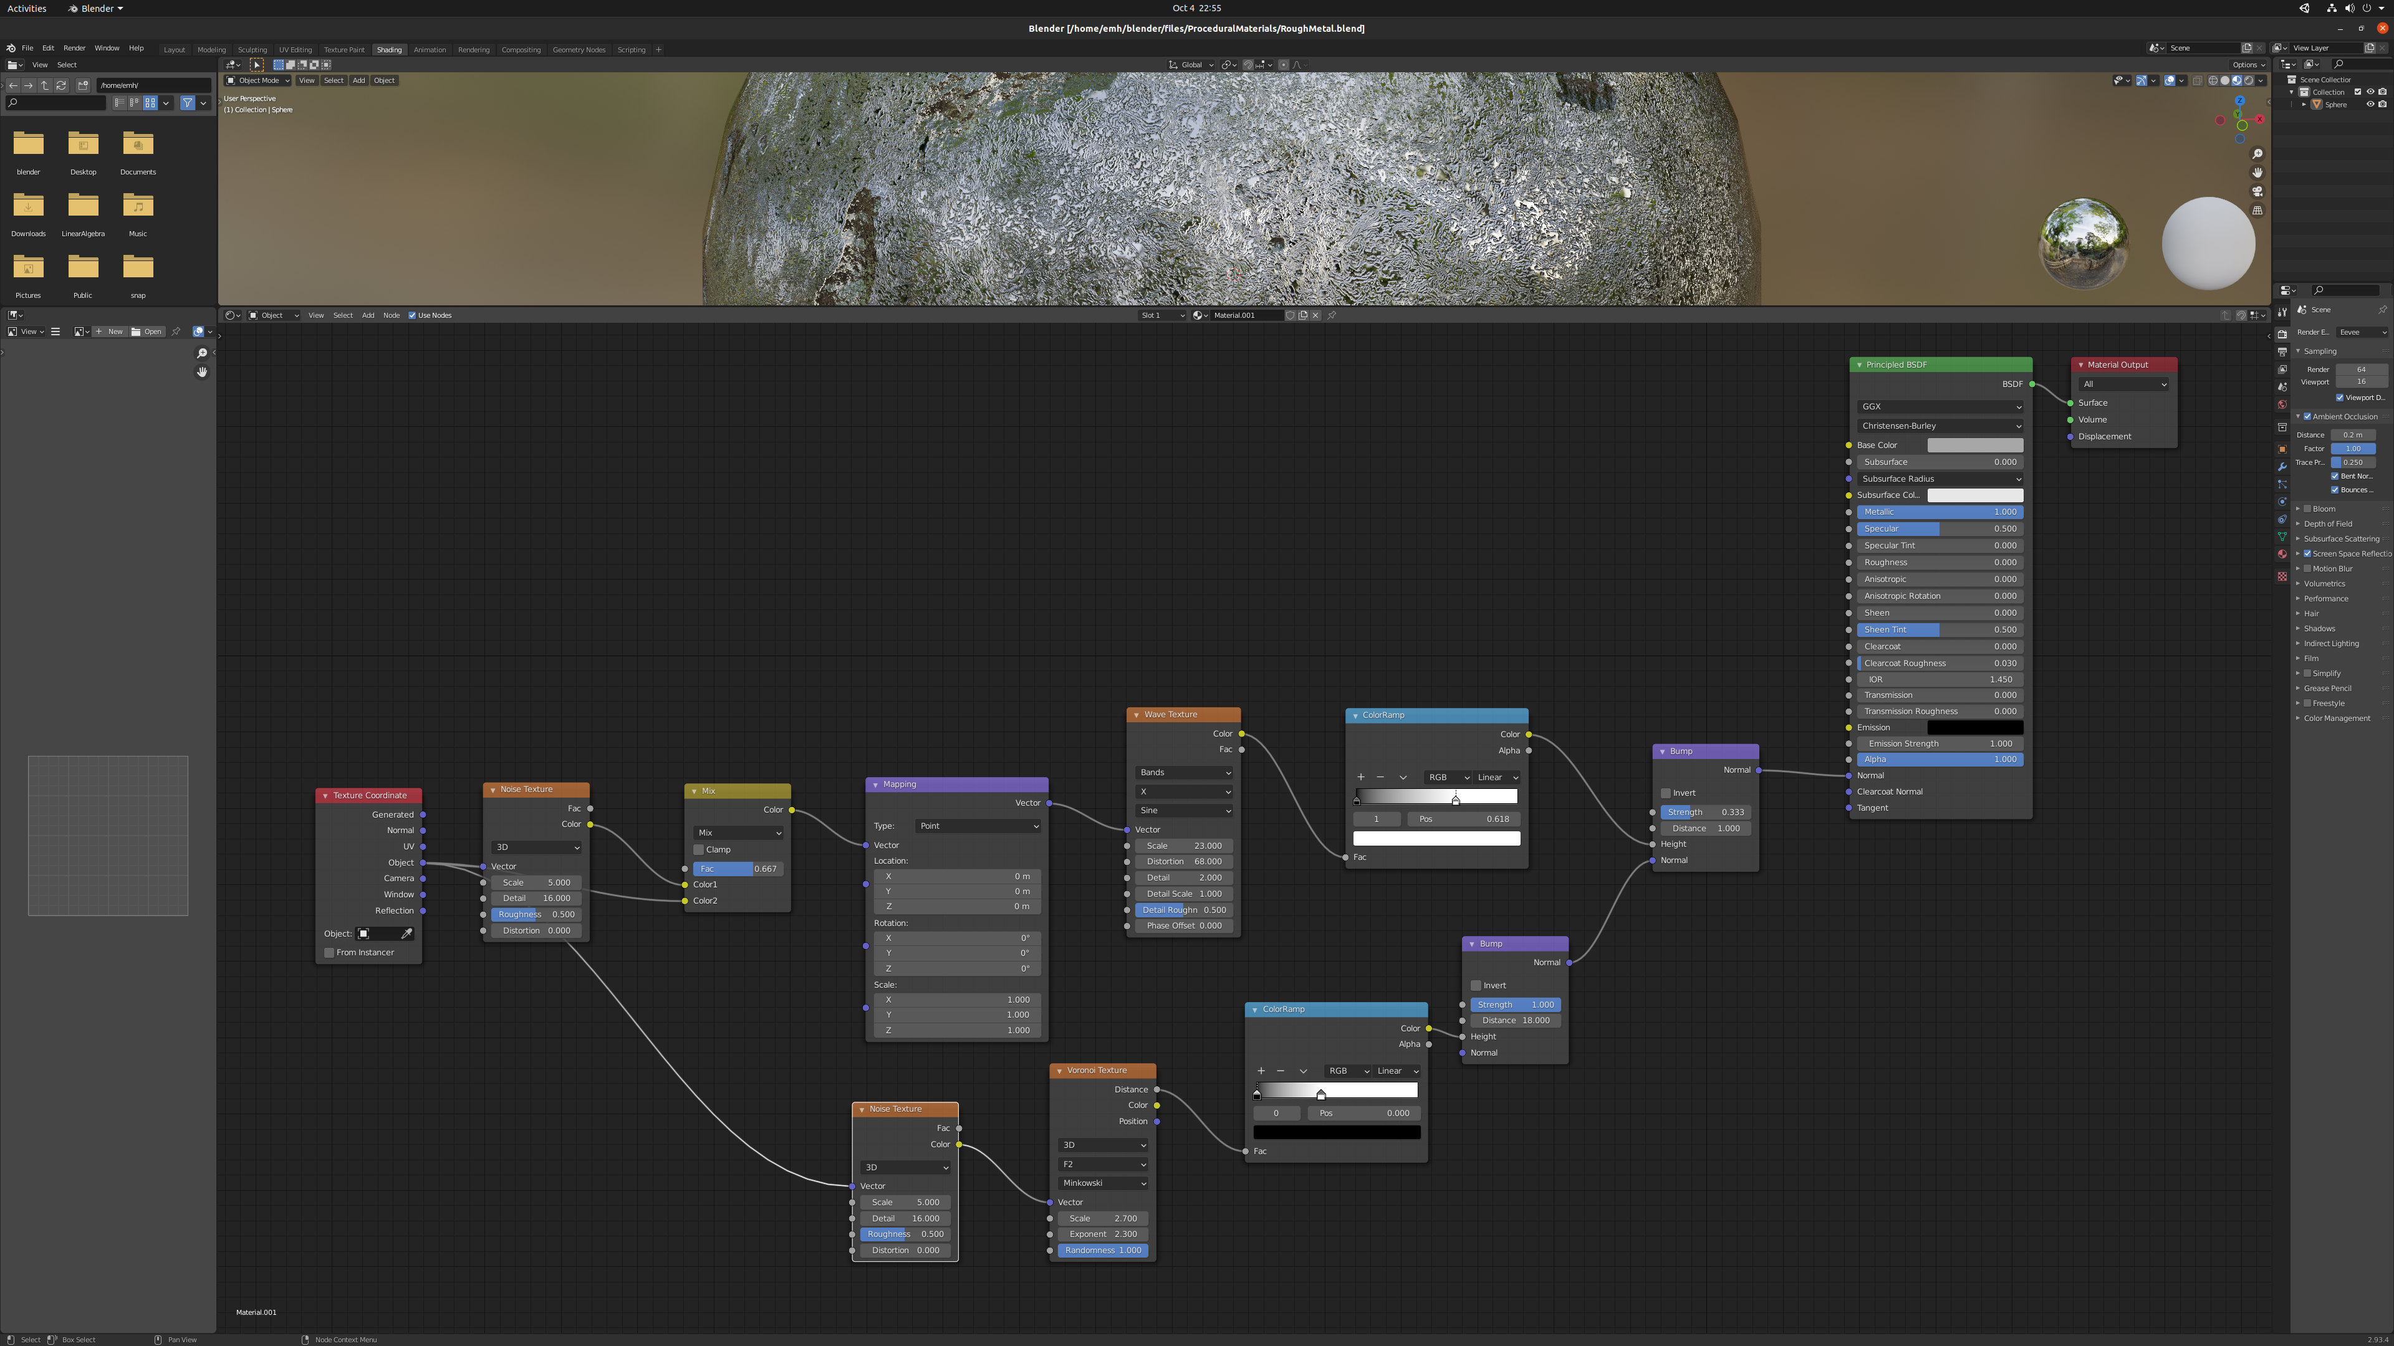The image size is (2394, 1346).
Task: Switch viewport to wireframe shading
Action: coord(2213,81)
